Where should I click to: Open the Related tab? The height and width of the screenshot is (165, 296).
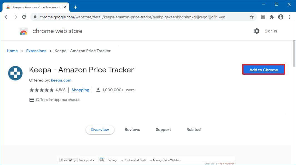(193, 130)
